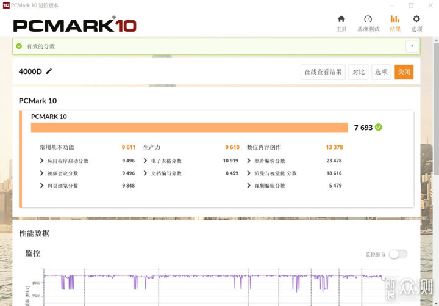Click the 4000D result name

[30, 71]
